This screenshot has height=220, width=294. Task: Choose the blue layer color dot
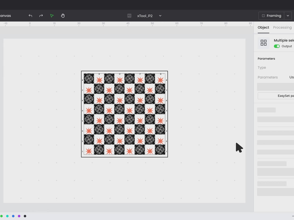tap(13, 216)
